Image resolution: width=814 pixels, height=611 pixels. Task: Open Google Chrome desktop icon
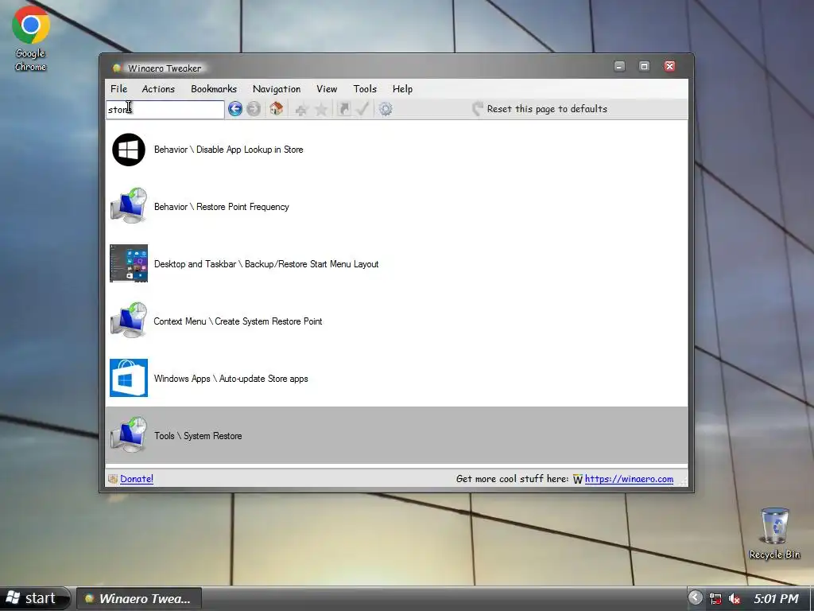[x=31, y=37]
